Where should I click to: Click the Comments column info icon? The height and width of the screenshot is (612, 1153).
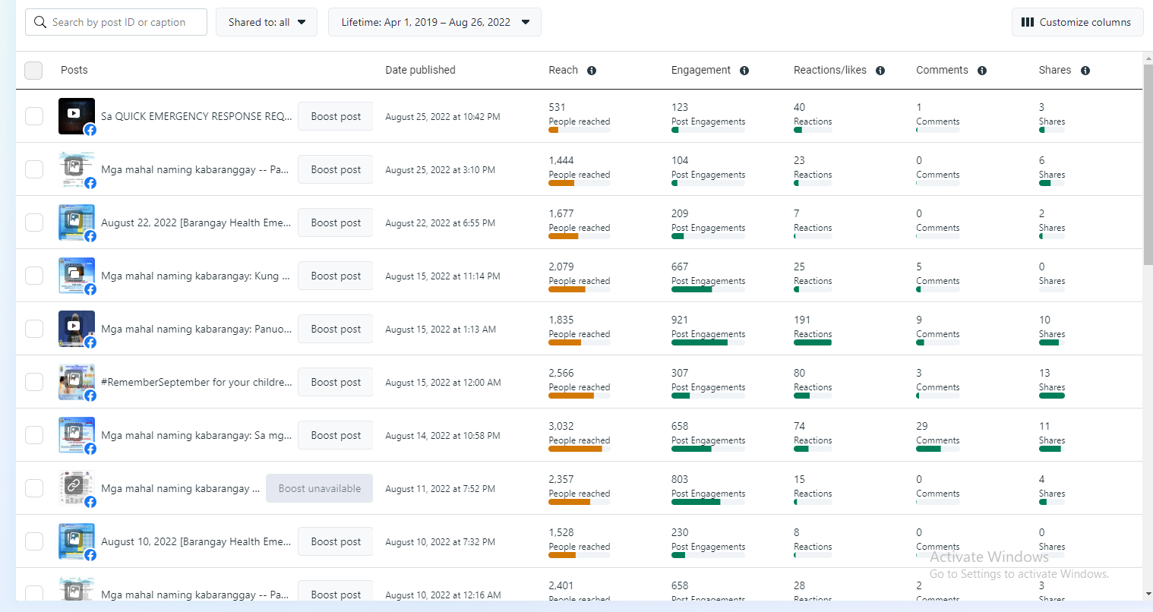click(x=982, y=71)
